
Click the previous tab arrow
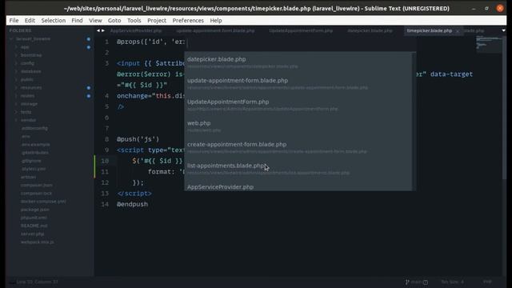[x=98, y=30]
